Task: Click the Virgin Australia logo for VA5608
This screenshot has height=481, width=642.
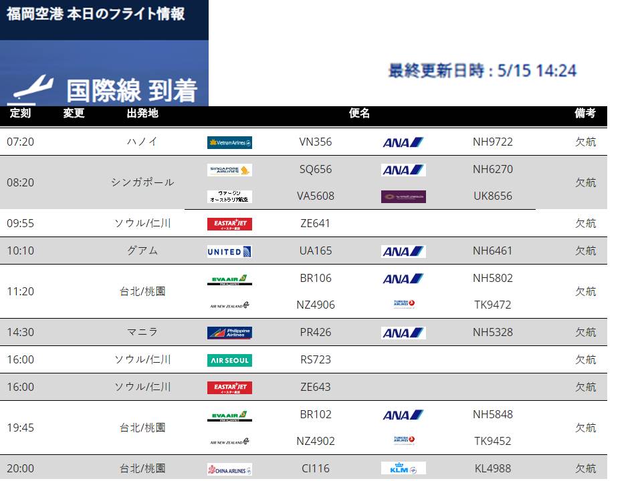Action: point(229,196)
